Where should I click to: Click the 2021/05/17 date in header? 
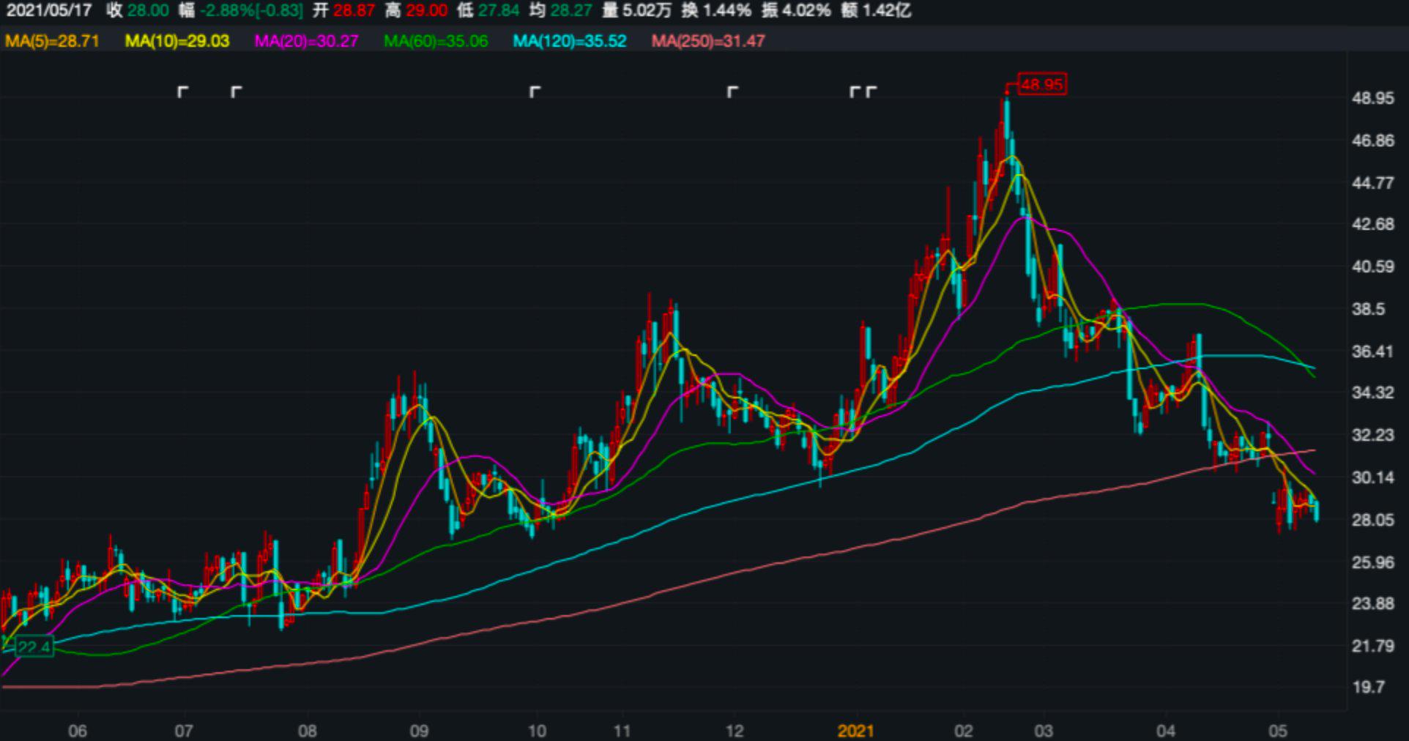[49, 10]
